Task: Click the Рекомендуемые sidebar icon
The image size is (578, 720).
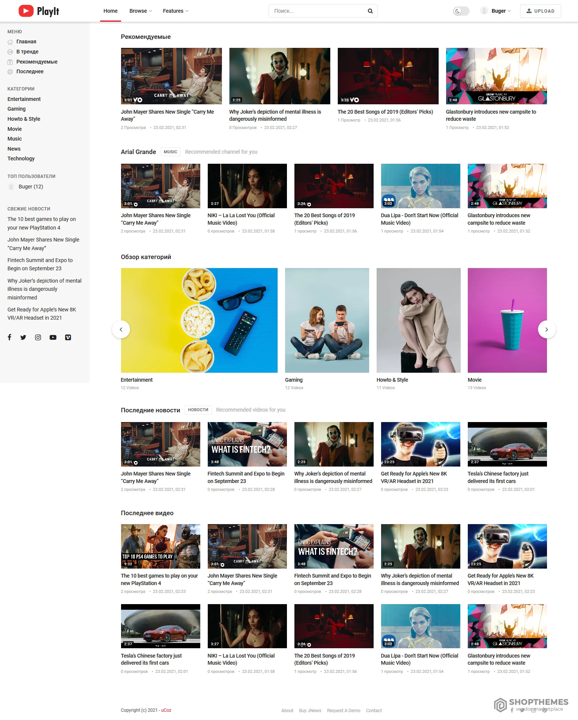Action: pos(10,62)
